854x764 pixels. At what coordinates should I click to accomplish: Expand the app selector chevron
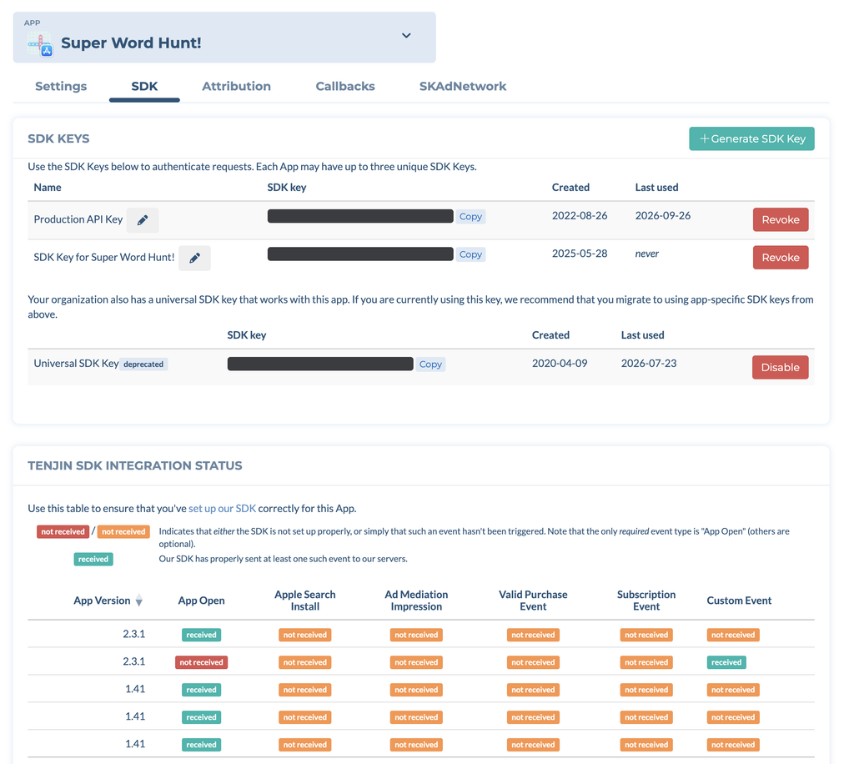tap(406, 35)
